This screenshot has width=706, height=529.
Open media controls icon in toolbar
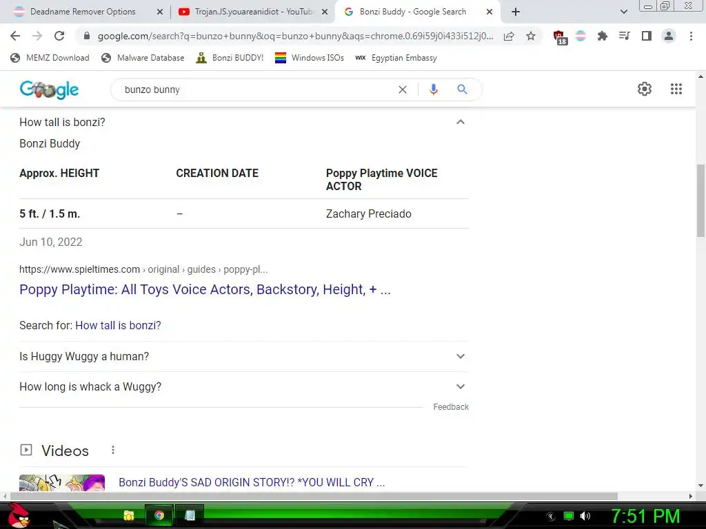(x=624, y=36)
